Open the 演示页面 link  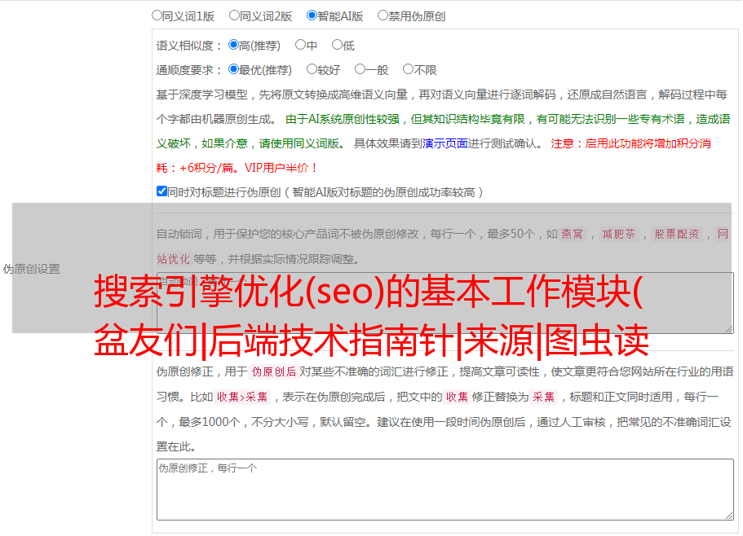click(444, 143)
